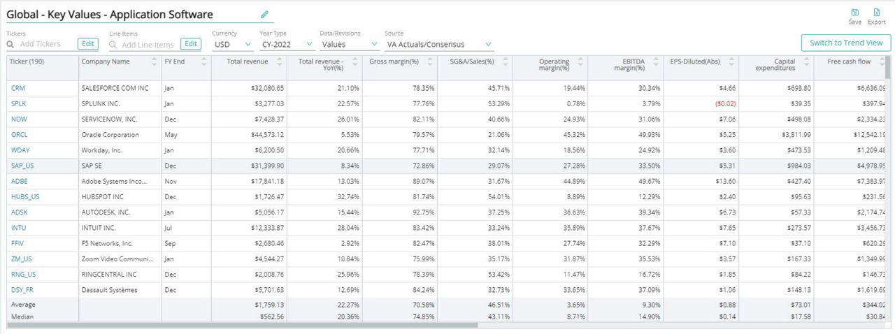Click the Export icon
This screenshot has height=334, width=895.
click(877, 13)
